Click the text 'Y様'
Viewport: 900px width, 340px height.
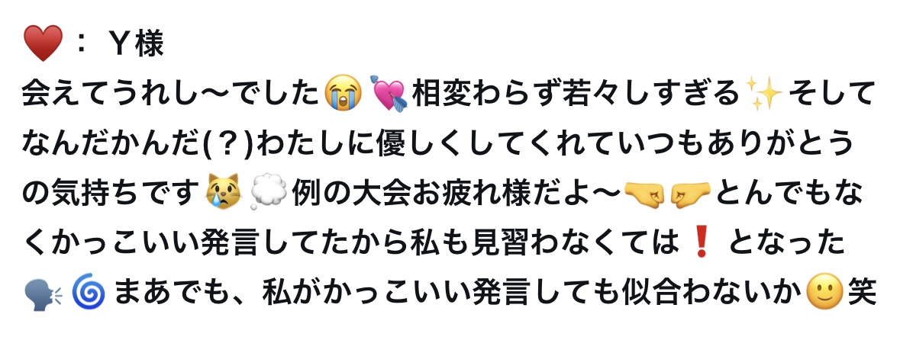point(137,44)
